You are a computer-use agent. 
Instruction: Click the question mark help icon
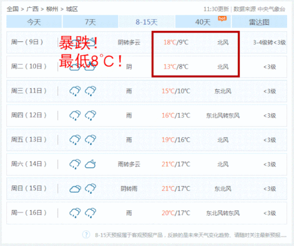click(x=86, y=235)
